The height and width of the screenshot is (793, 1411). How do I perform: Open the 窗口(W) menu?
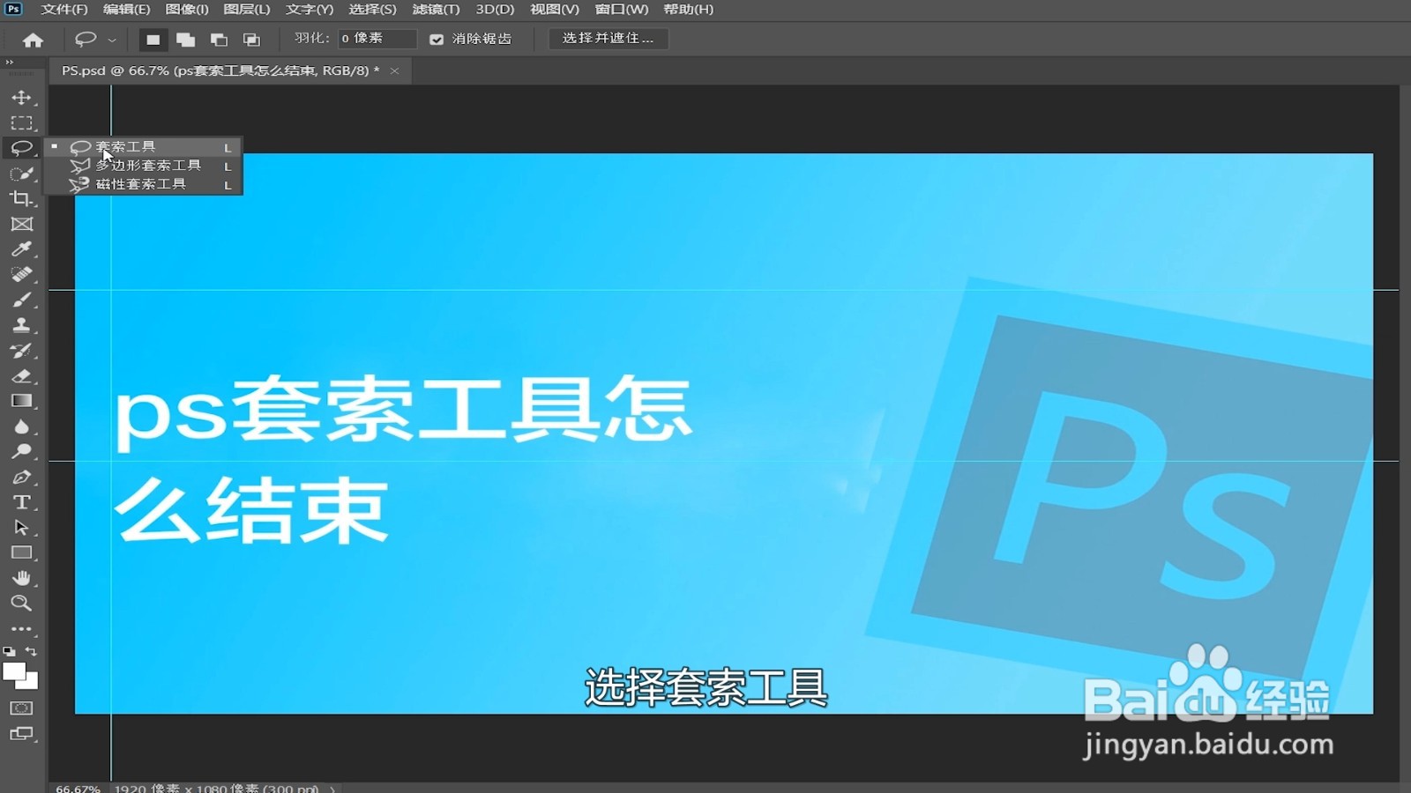(x=622, y=10)
